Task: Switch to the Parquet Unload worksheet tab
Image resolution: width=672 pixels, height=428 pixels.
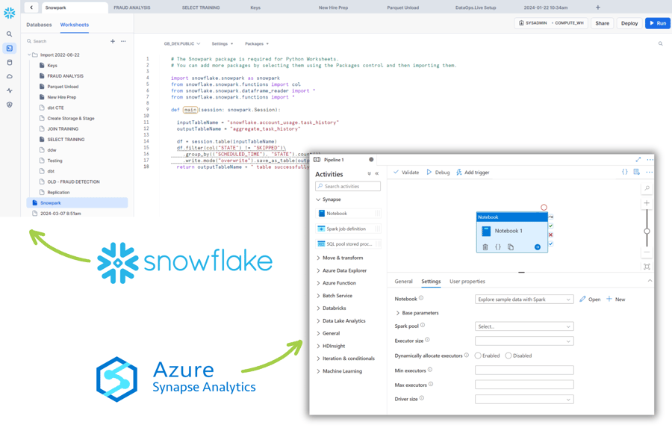Action: [403, 7]
